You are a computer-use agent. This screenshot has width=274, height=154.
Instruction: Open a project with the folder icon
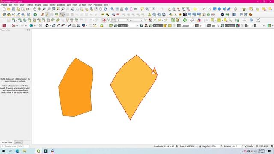(9, 9)
